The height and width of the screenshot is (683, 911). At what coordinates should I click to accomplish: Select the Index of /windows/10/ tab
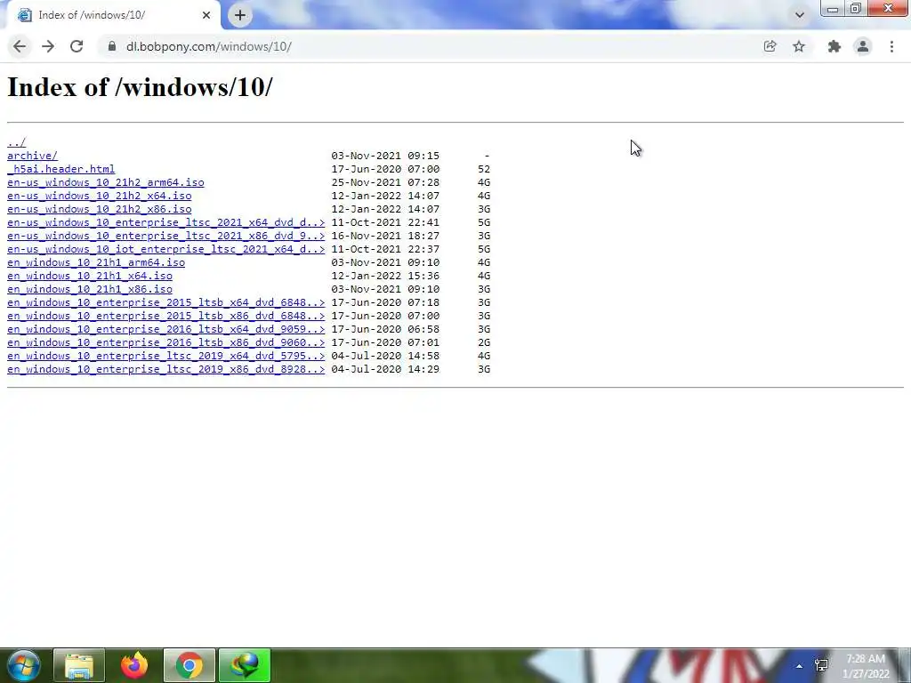point(113,15)
